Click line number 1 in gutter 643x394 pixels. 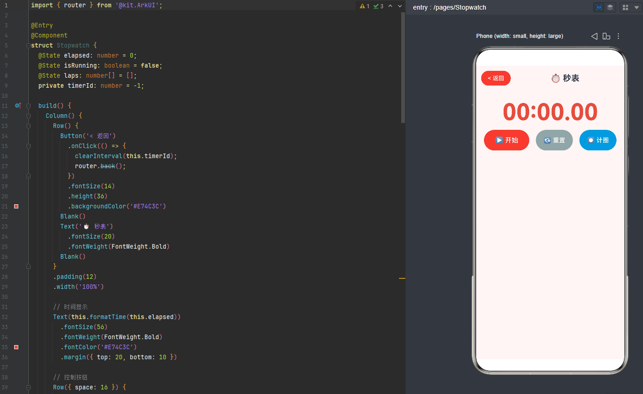click(x=6, y=5)
